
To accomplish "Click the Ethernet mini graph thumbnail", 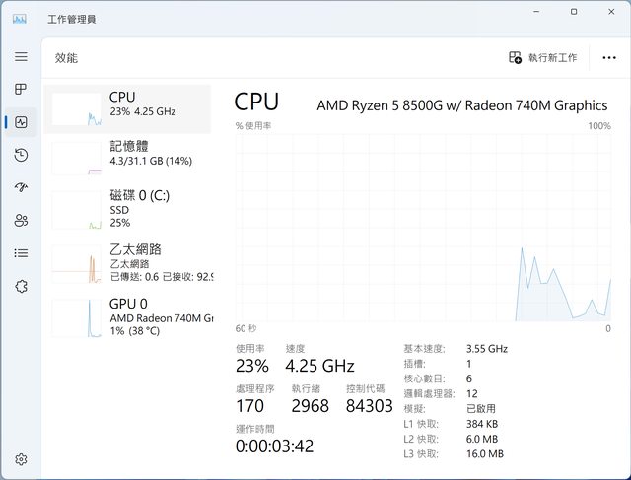I will pyautogui.click(x=76, y=264).
